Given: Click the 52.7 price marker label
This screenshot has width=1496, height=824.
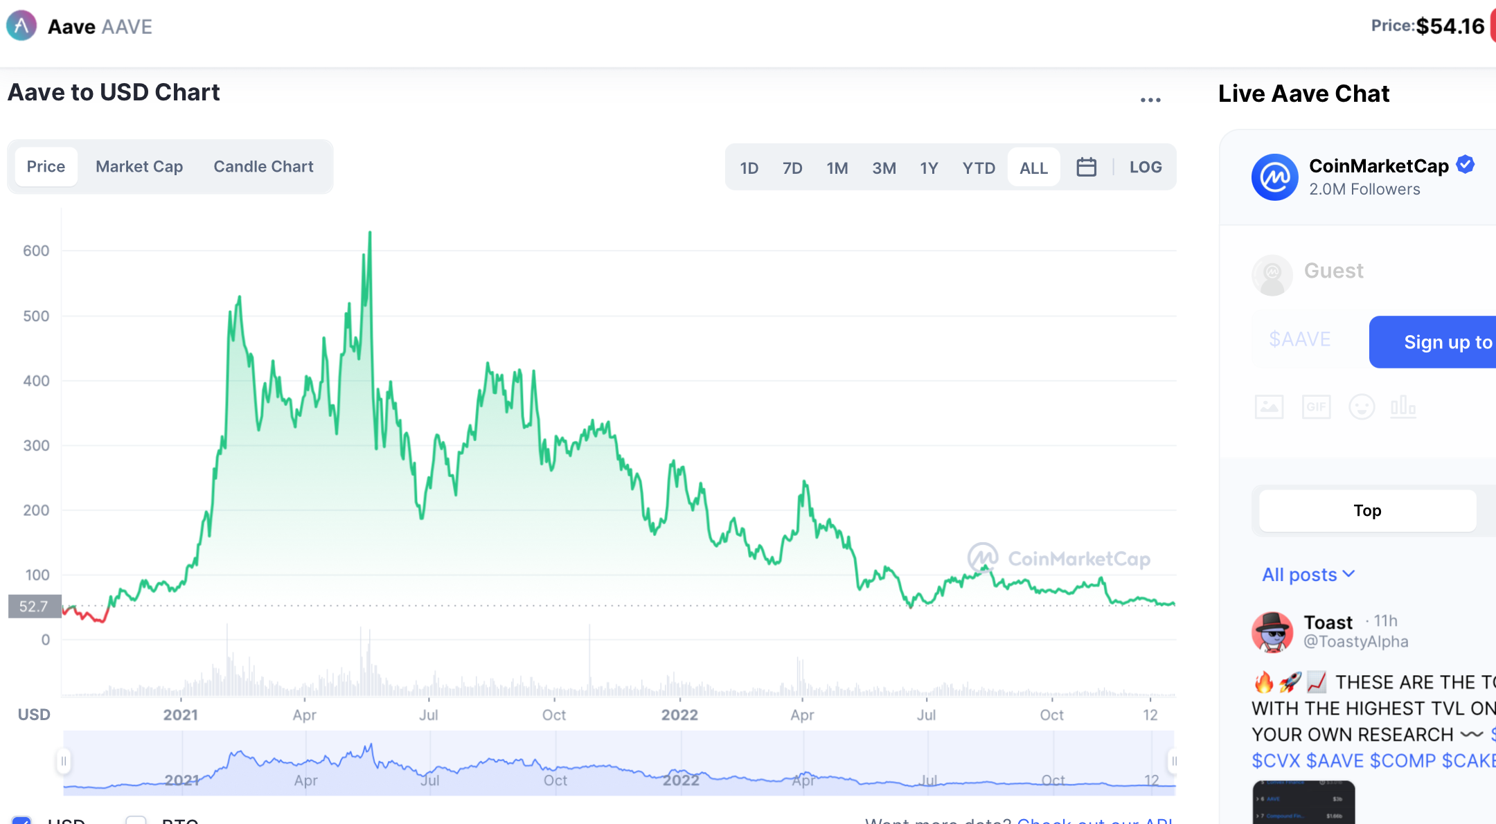Looking at the screenshot, I should tap(34, 607).
